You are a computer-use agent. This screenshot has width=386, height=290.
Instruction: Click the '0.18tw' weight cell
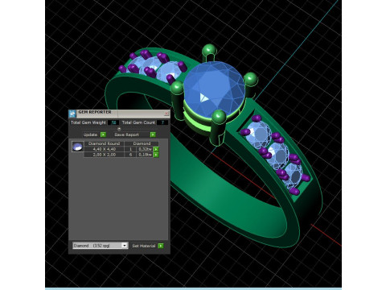[x=145, y=155]
